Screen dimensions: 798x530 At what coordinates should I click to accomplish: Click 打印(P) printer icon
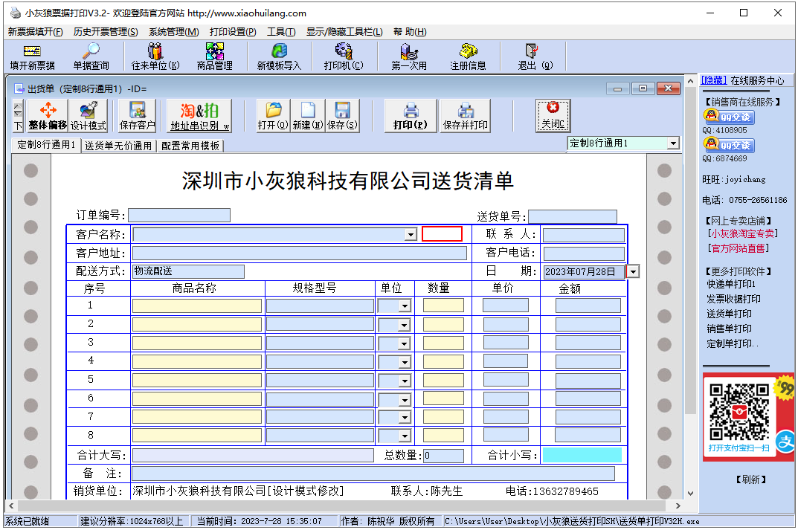pyautogui.click(x=411, y=116)
